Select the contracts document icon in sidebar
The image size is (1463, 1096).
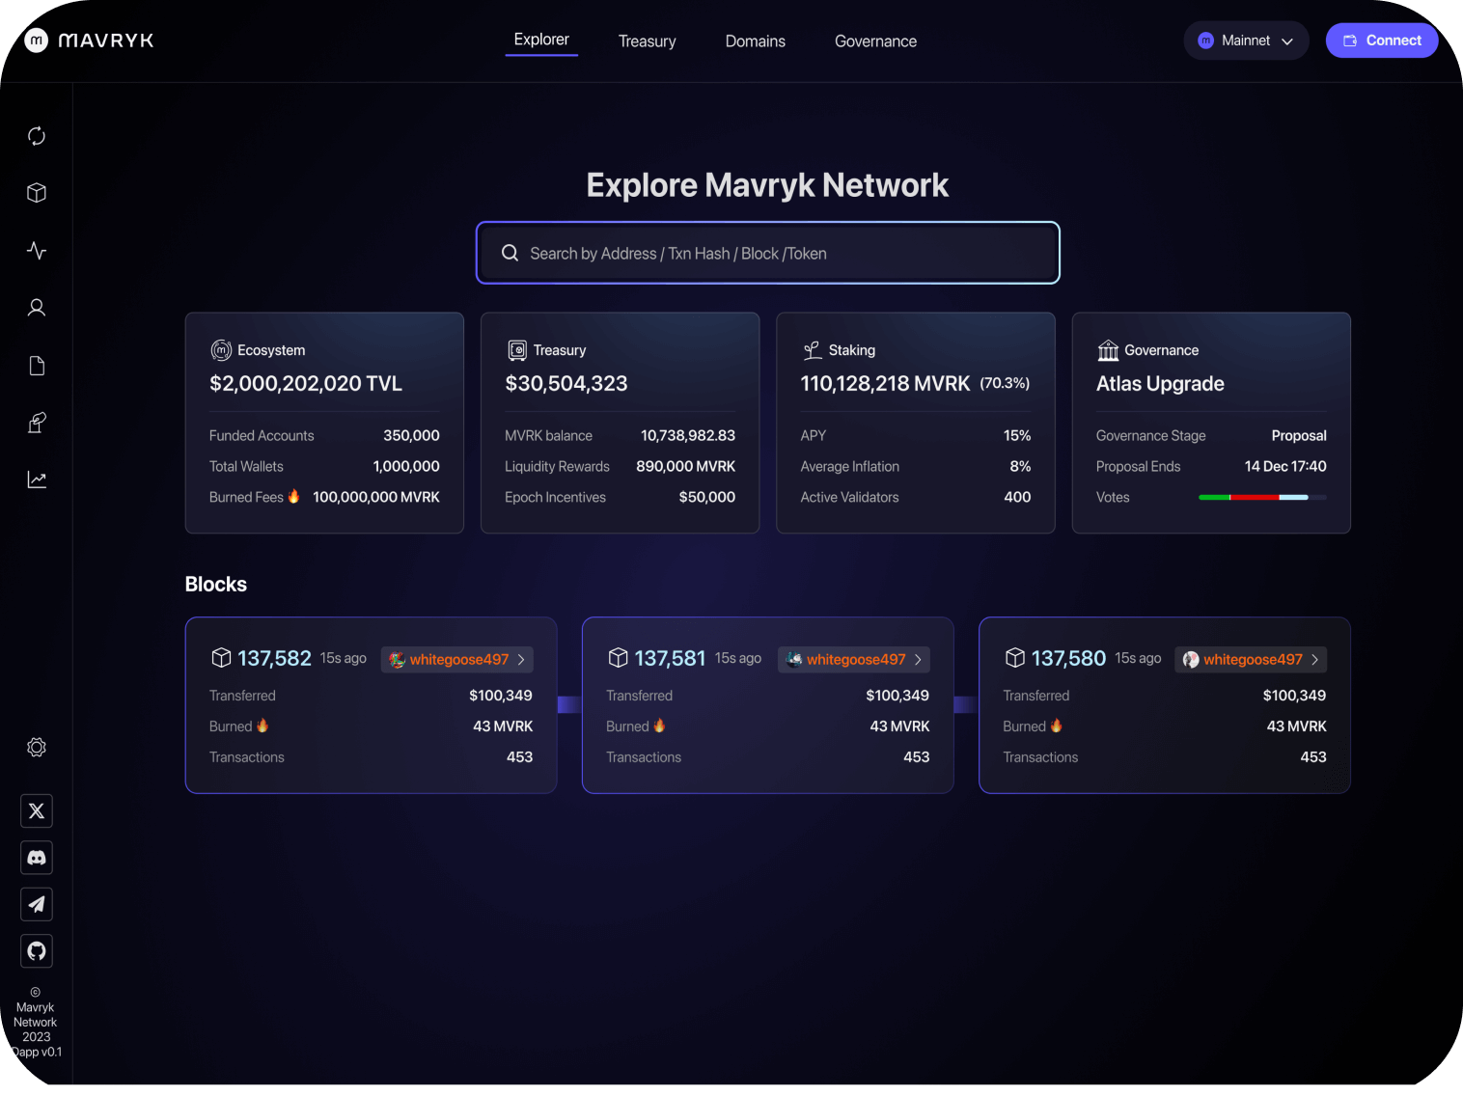pos(36,365)
